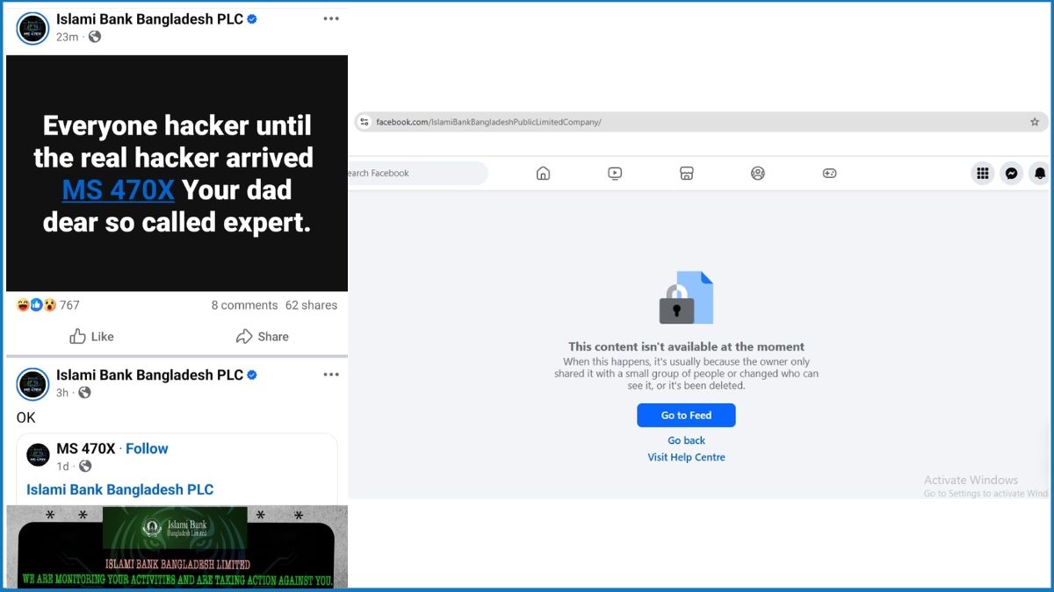Viewport: 1054px width, 592px height.
Task: Click the Go to Feed button
Action: click(x=686, y=415)
